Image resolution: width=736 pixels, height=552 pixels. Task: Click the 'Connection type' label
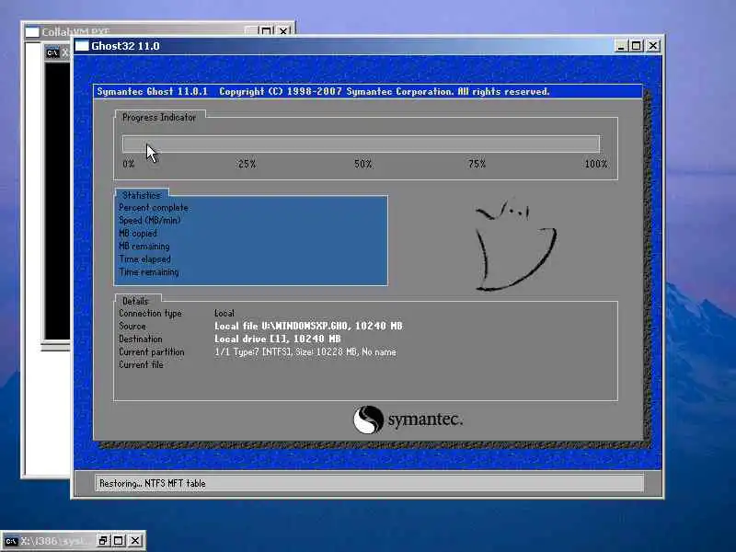150,313
